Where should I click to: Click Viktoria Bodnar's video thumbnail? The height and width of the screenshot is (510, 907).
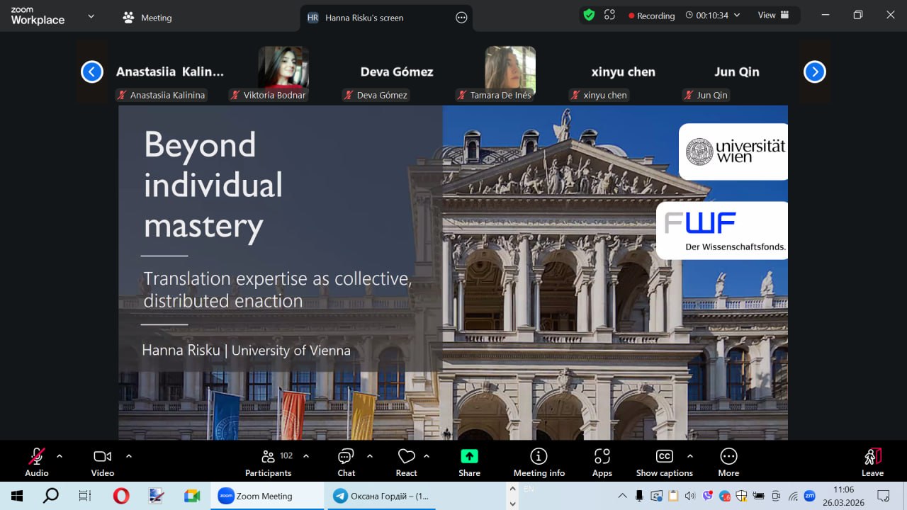point(283,68)
